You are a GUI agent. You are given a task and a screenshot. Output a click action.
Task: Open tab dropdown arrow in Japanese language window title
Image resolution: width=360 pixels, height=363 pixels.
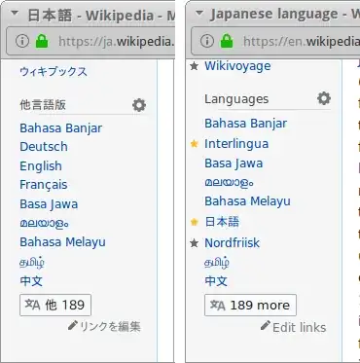pyautogui.click(x=199, y=14)
